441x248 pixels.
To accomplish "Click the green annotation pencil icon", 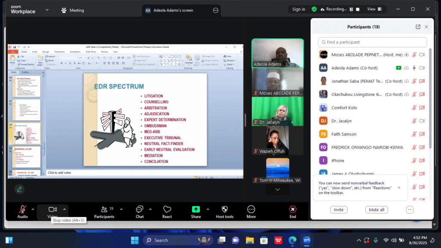I will click(x=19, y=189).
